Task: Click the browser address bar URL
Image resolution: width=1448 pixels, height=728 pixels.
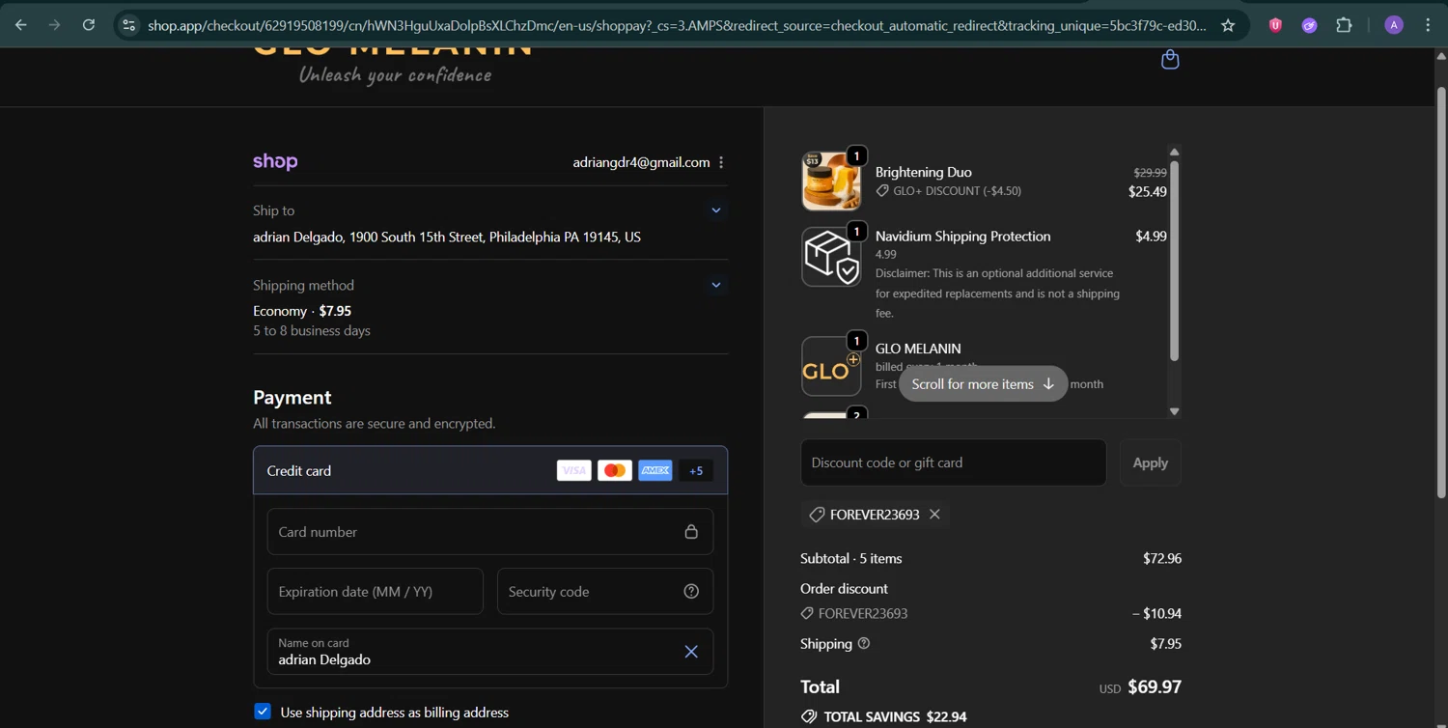Action: click(x=676, y=26)
